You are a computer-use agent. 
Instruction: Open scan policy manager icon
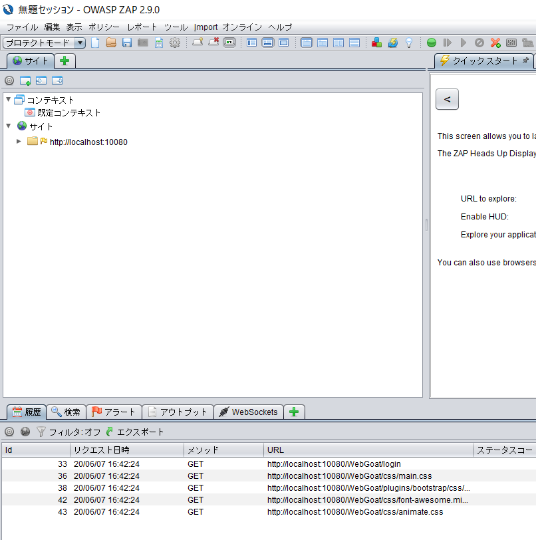[x=511, y=43]
